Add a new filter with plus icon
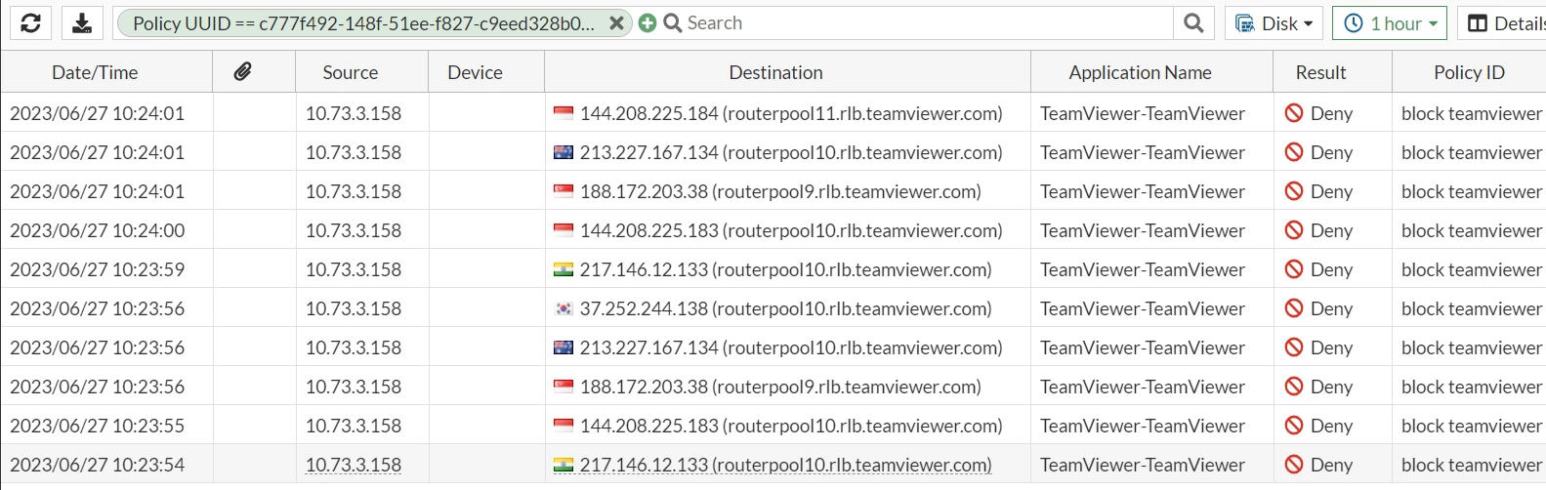Viewport: 1546px width, 490px height. (x=647, y=23)
